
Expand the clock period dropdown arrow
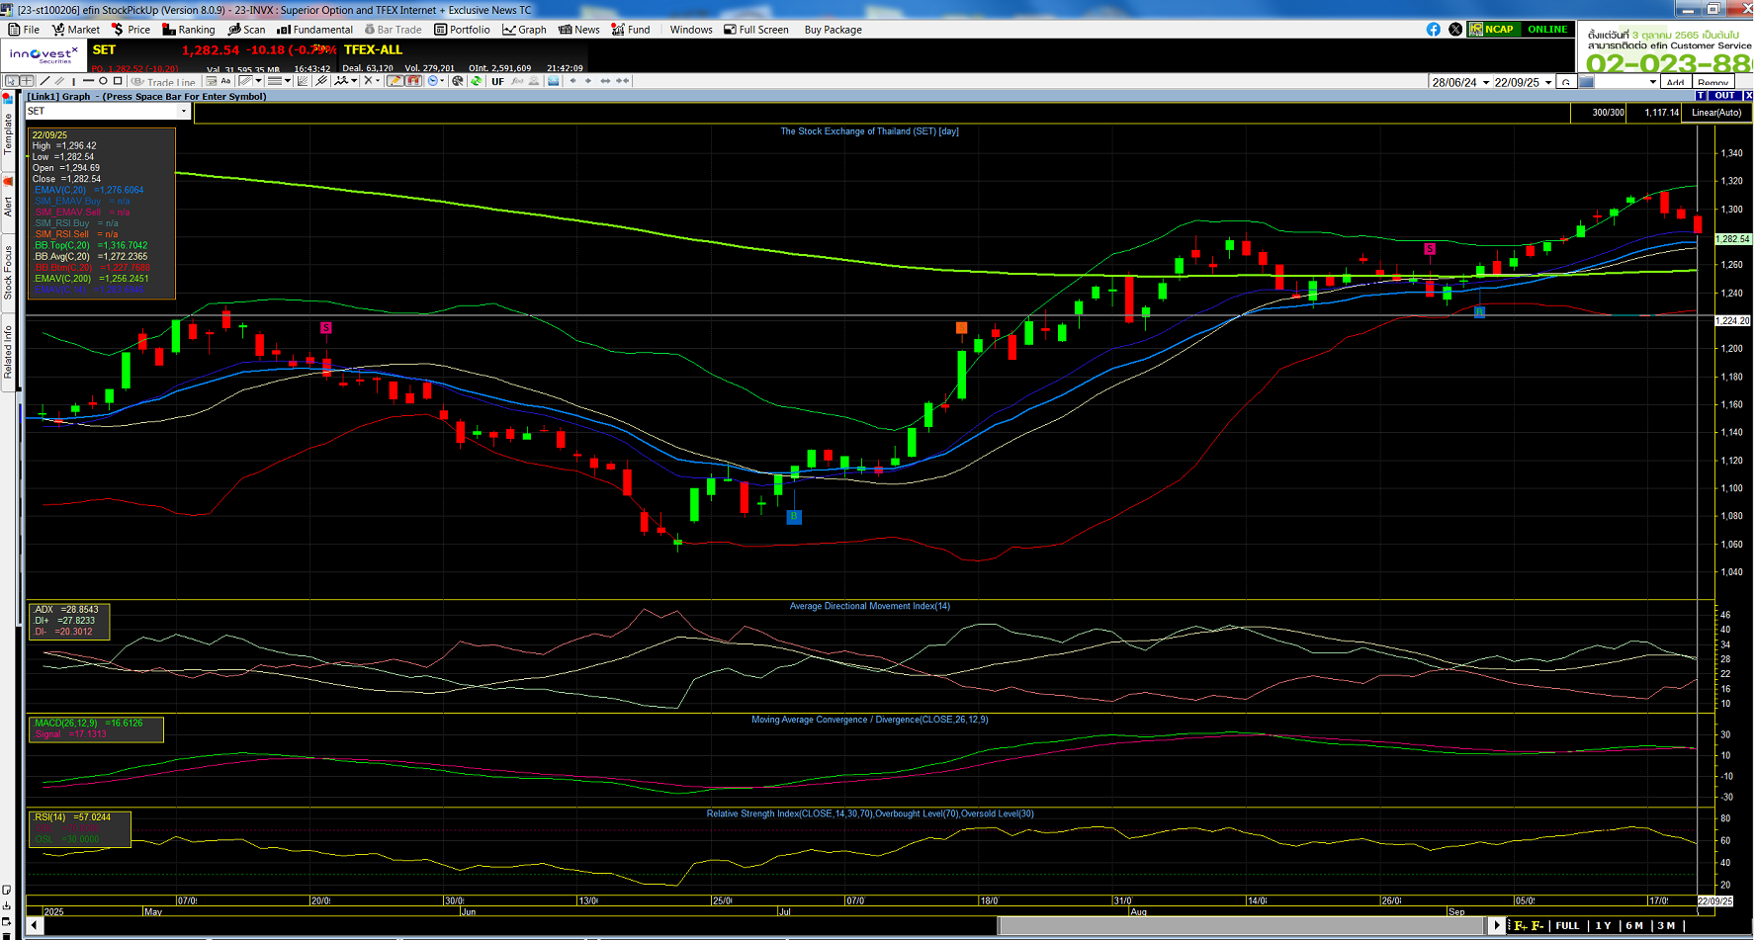point(442,81)
